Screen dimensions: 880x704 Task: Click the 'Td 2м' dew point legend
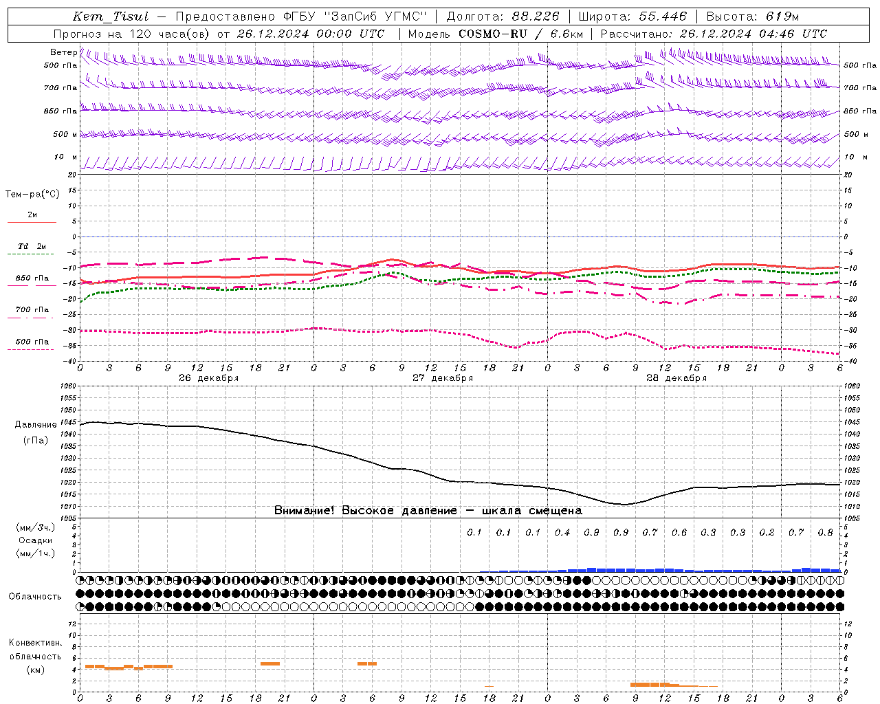pos(32,246)
